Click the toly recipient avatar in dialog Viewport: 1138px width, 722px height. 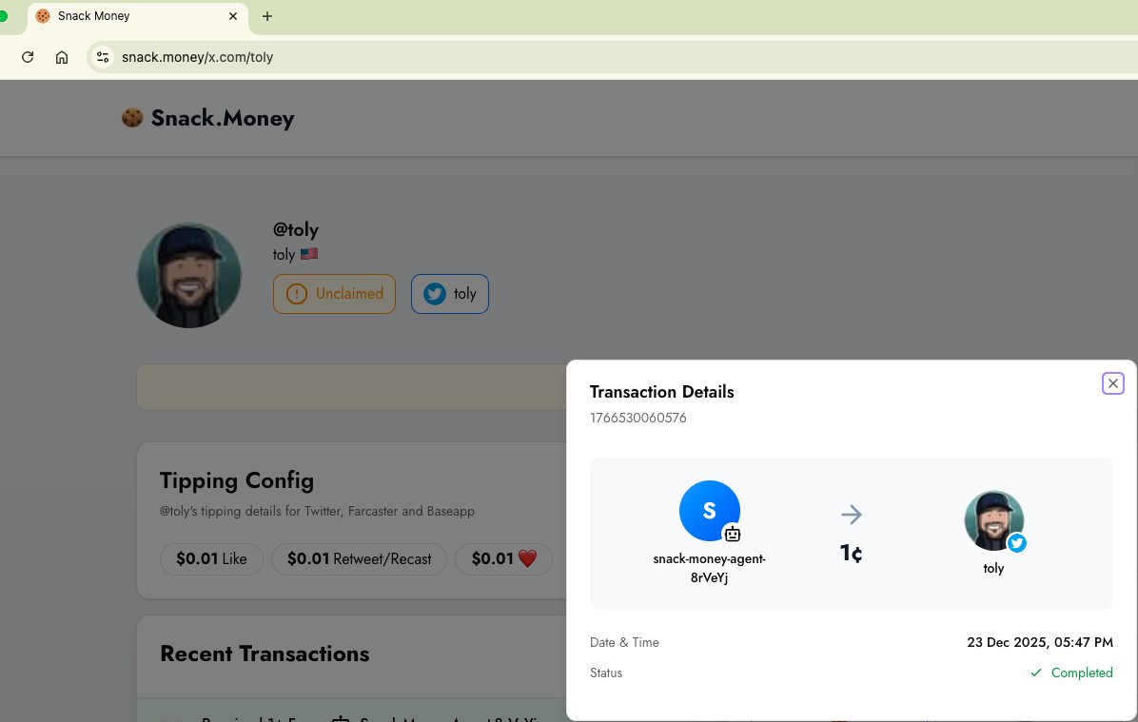coord(993,520)
